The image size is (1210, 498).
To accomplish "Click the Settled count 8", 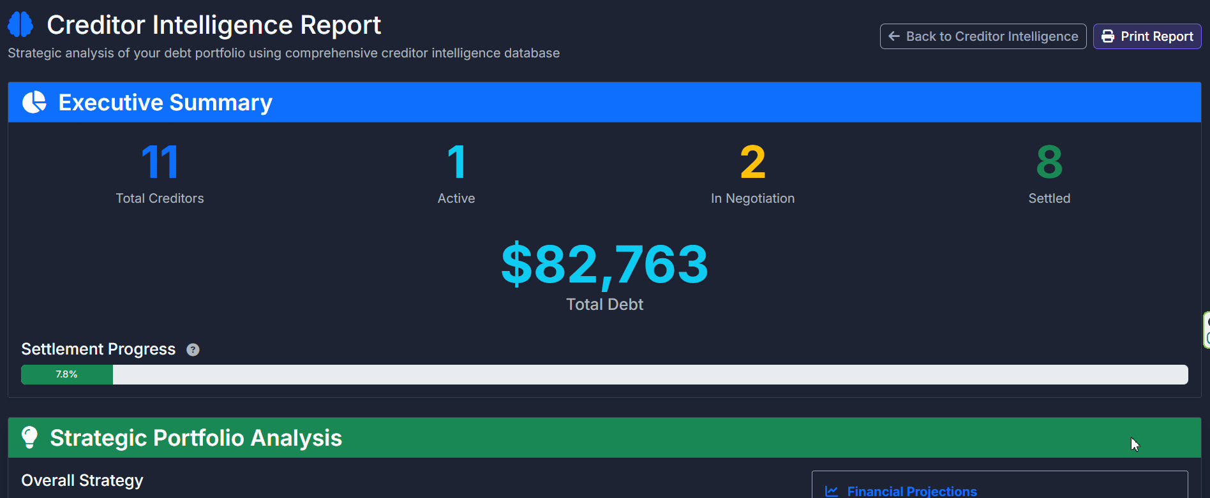I will click(1049, 162).
